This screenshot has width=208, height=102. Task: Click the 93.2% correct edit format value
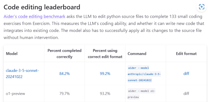pyautogui.click(x=105, y=94)
